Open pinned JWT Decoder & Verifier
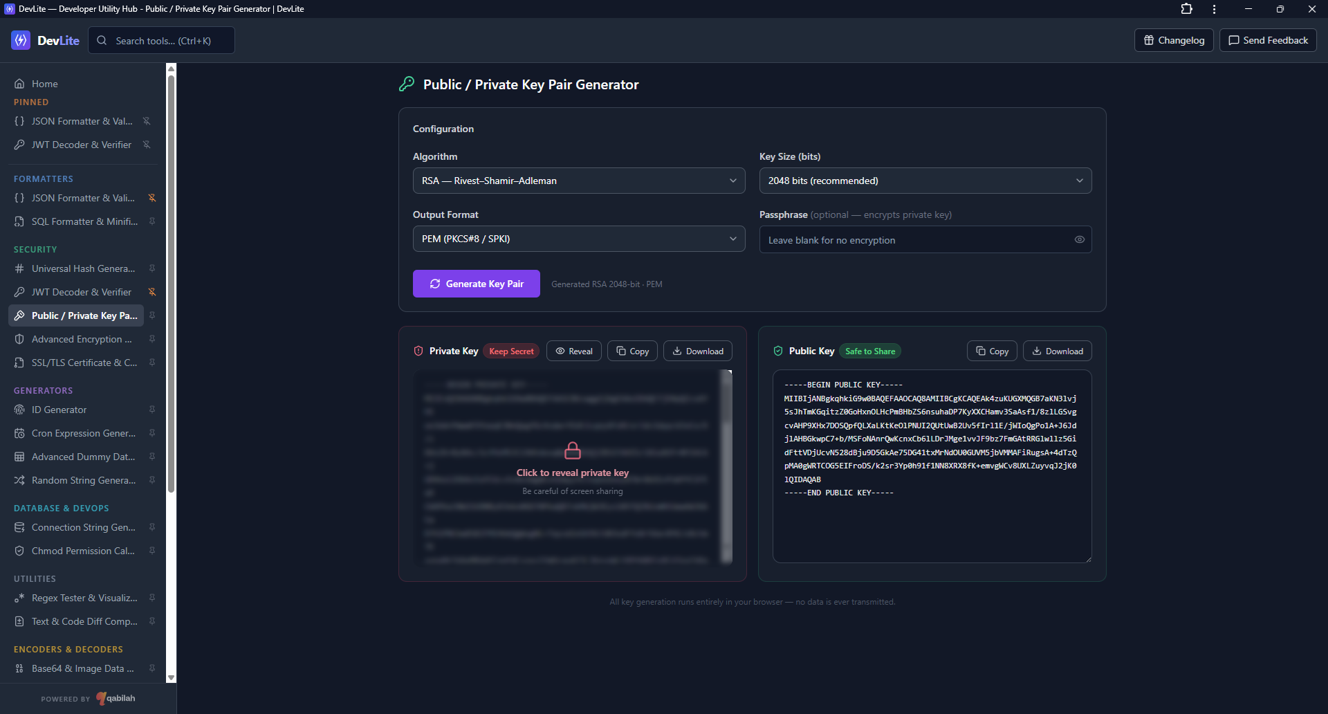 [73, 145]
